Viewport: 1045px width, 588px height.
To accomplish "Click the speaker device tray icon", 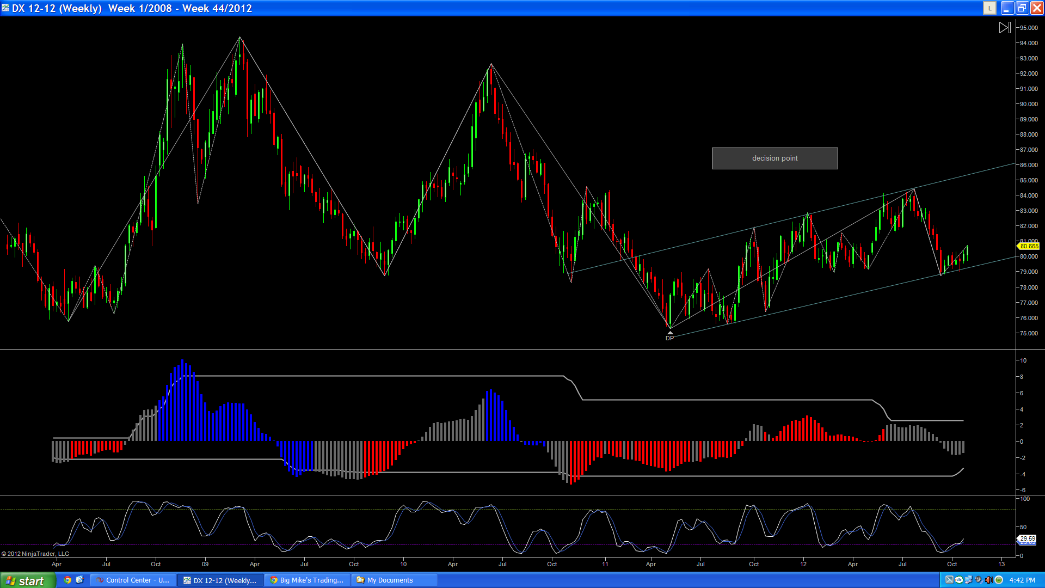I will pyautogui.click(x=979, y=580).
